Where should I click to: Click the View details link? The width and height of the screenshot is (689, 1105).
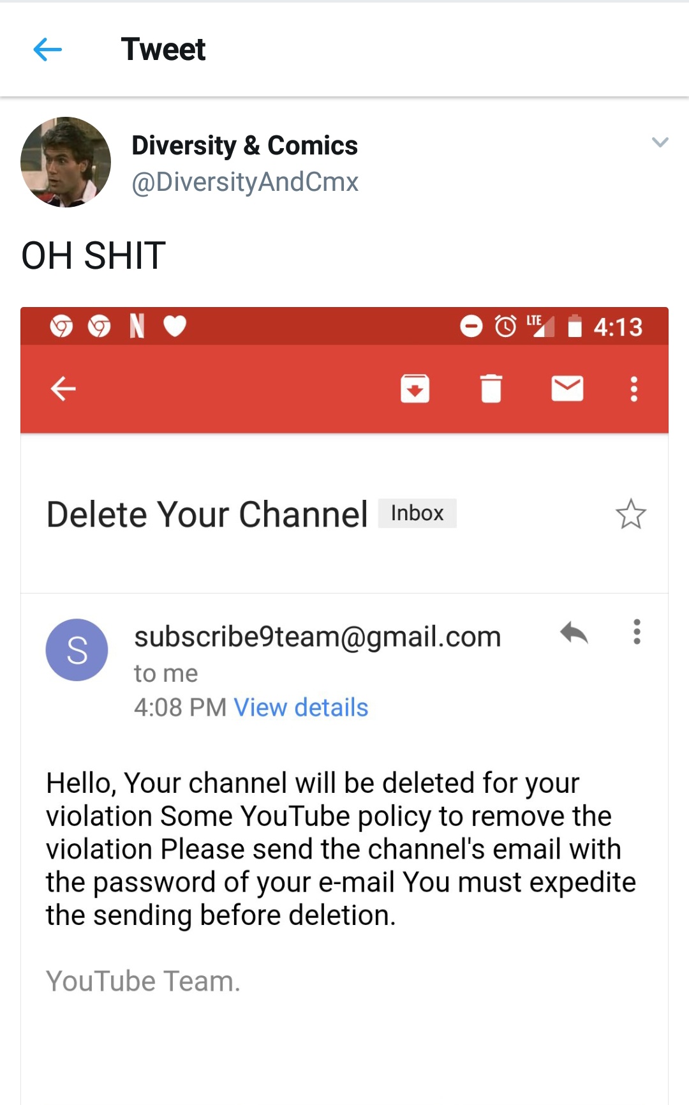pyautogui.click(x=301, y=707)
